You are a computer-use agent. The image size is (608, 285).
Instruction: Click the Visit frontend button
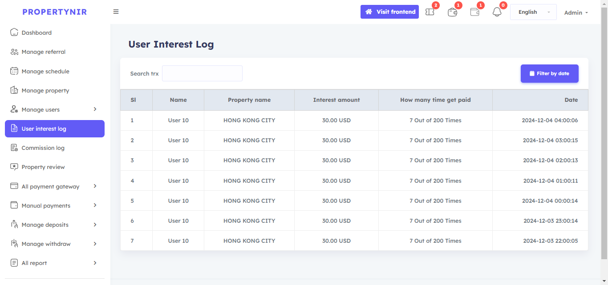[x=389, y=12]
